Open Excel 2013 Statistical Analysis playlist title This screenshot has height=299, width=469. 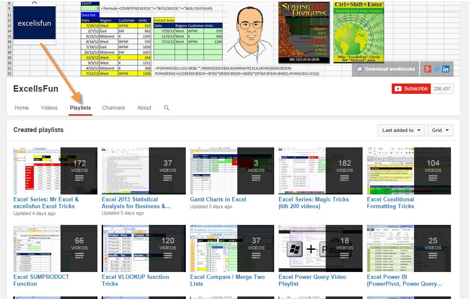point(136,203)
